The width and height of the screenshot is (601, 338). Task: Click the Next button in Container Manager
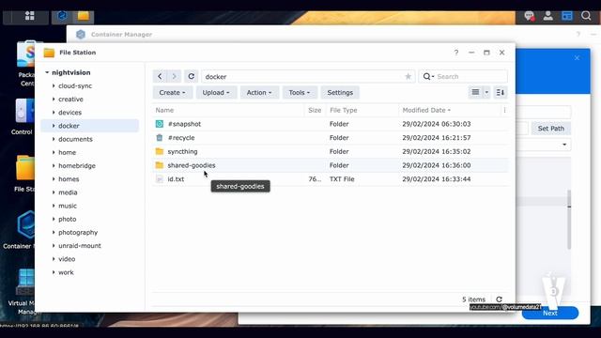pos(550,313)
